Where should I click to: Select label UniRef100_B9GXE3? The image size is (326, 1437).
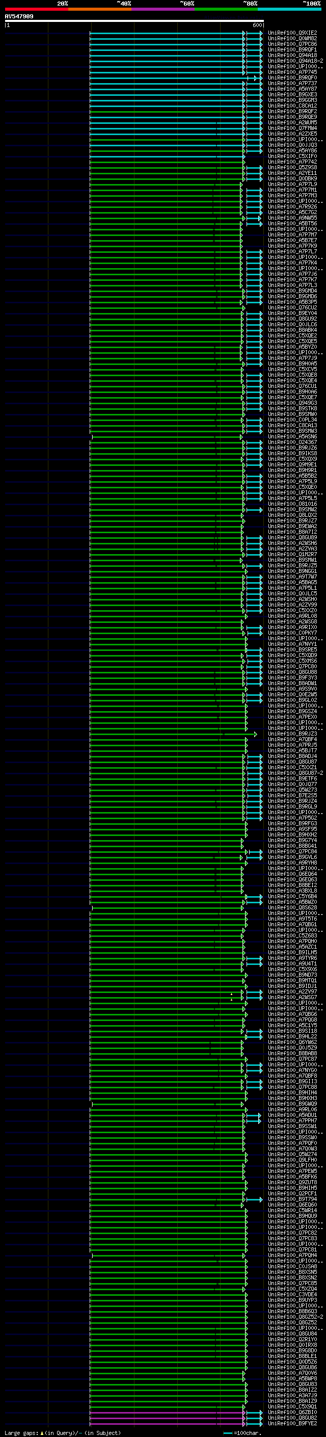click(292, 94)
